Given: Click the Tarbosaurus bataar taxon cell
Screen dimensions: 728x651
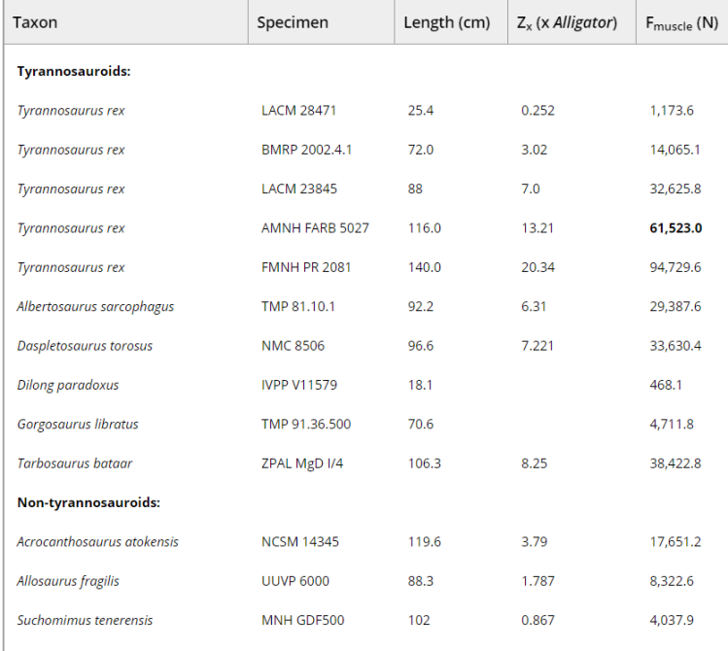Looking at the screenshot, I should point(71,463).
